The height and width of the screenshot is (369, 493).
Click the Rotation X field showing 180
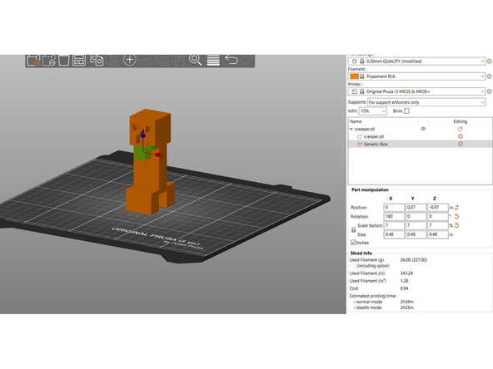tap(394, 217)
